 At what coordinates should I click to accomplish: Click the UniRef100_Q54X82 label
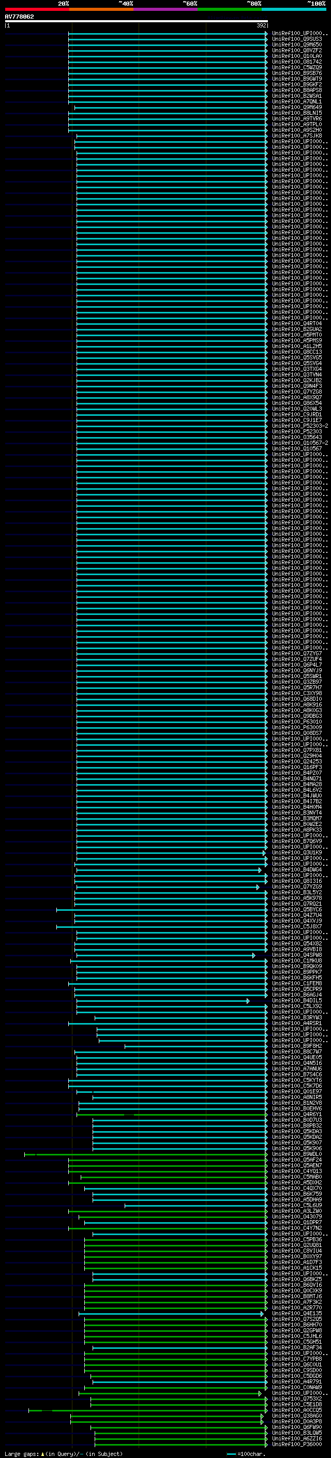297,943
